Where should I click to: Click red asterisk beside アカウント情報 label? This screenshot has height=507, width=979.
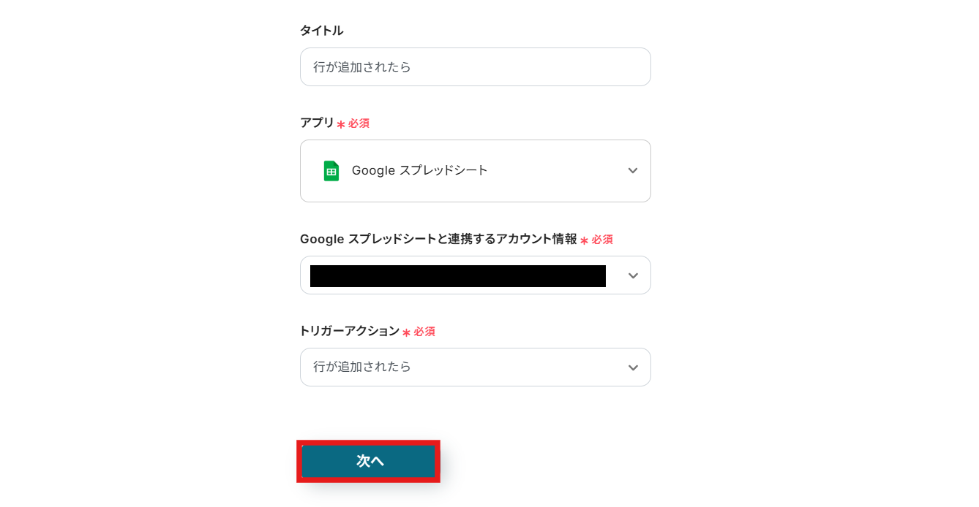point(584,240)
